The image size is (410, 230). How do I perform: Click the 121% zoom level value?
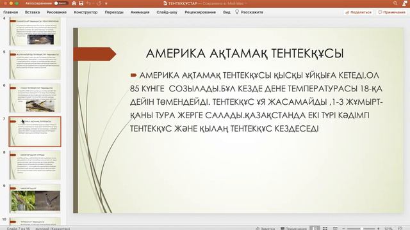tap(388, 229)
